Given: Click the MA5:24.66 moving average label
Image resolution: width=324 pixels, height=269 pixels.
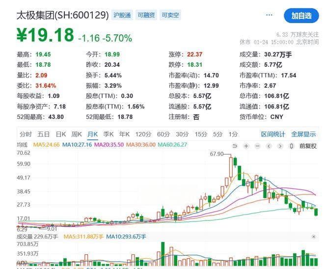Looking at the screenshot, I should (x=46, y=145).
